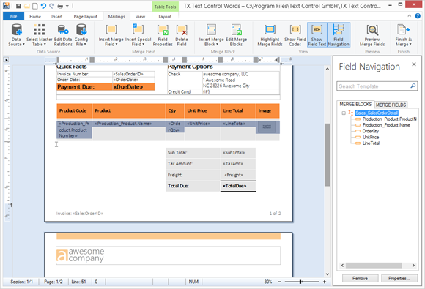
Task: Switch to the Home tab
Action: coord(35,17)
